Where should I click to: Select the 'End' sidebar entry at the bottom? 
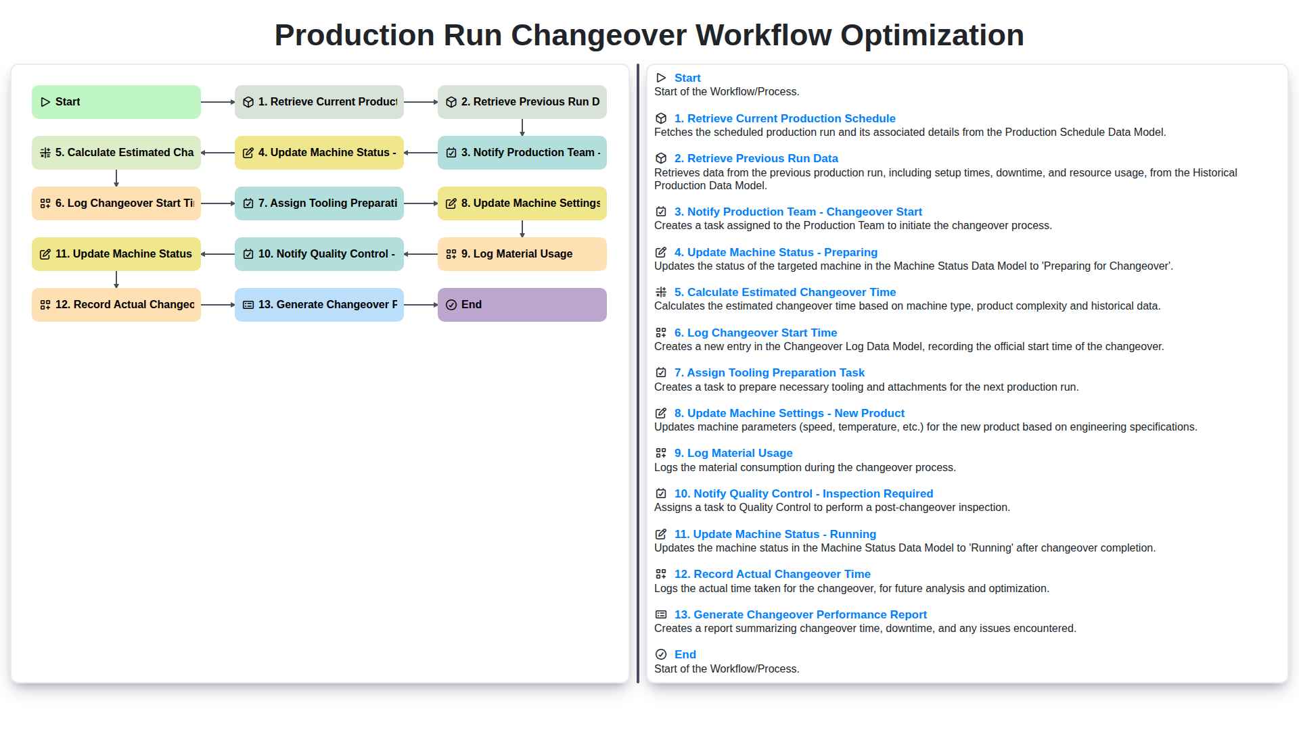pyautogui.click(x=685, y=654)
